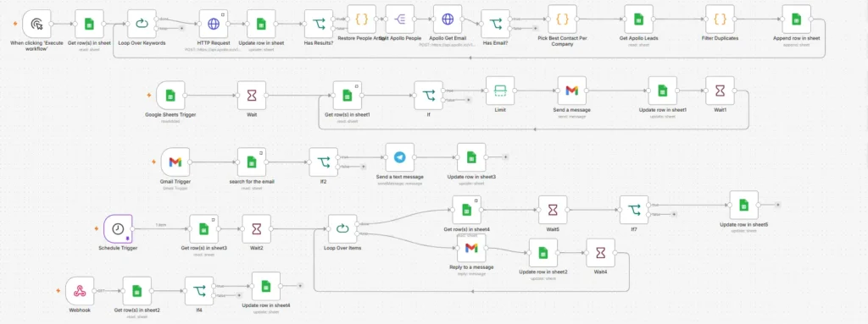
Task: Open the Gmail 'Reply to a message' node
Action: [x=471, y=248]
